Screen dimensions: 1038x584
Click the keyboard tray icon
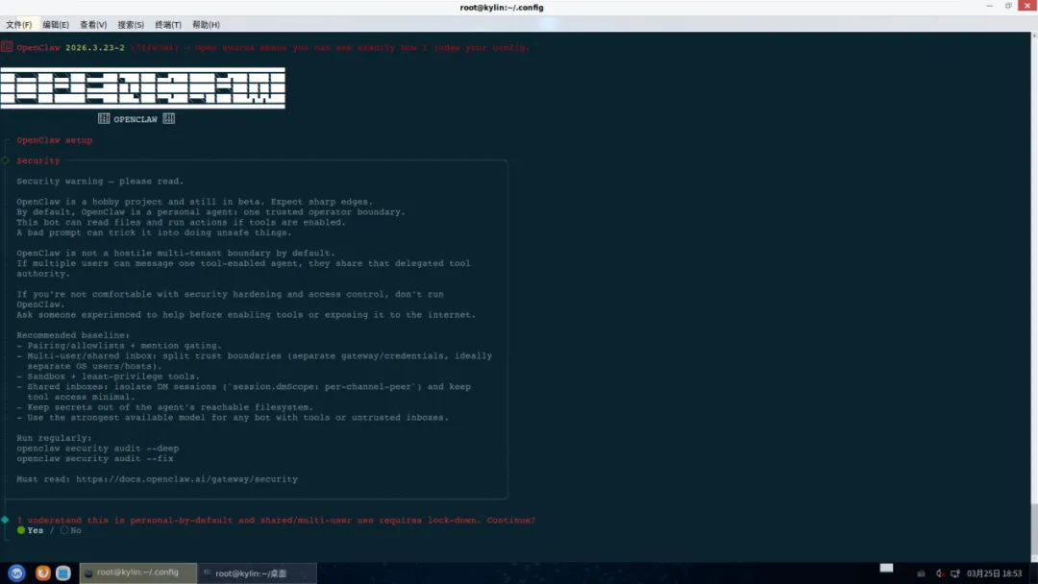click(x=921, y=573)
